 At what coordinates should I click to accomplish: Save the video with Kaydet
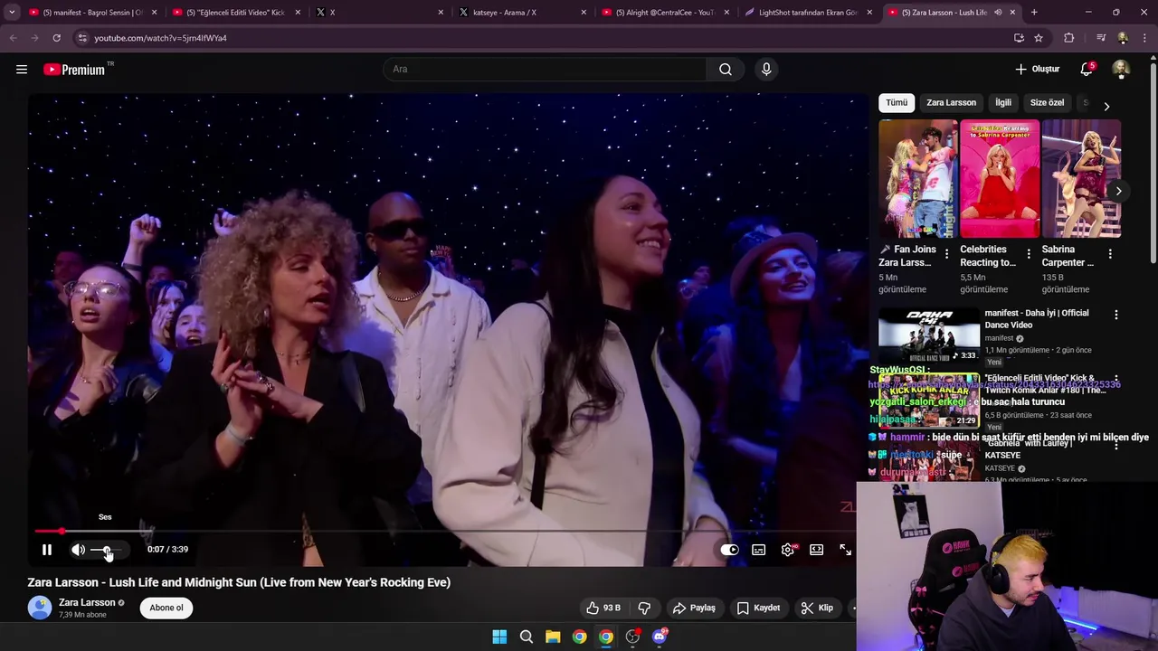[758, 609]
